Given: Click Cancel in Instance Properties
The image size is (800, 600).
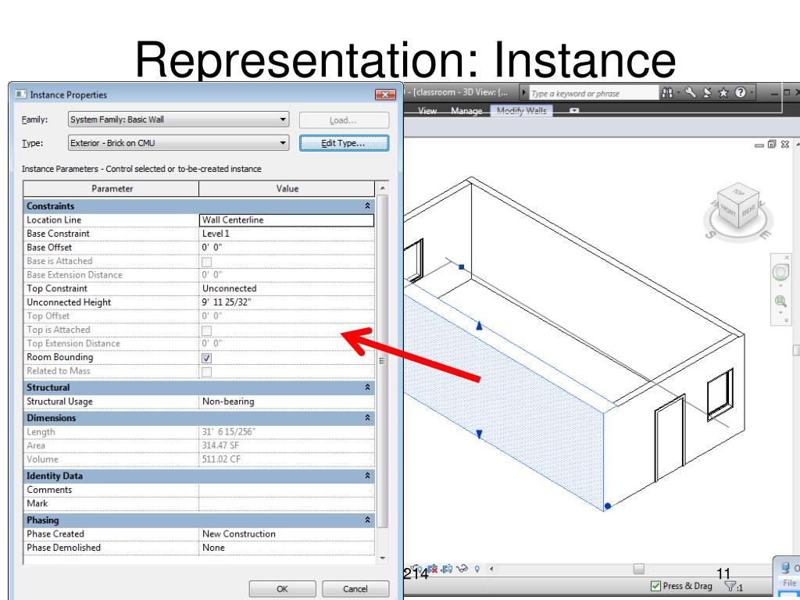Looking at the screenshot, I should coord(355,589).
